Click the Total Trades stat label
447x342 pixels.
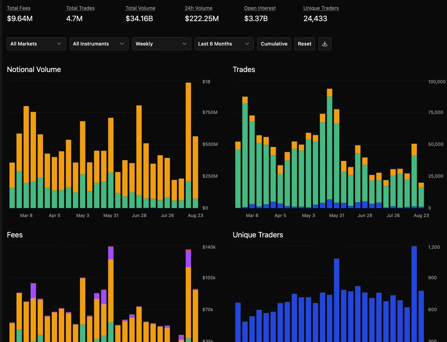tap(80, 8)
